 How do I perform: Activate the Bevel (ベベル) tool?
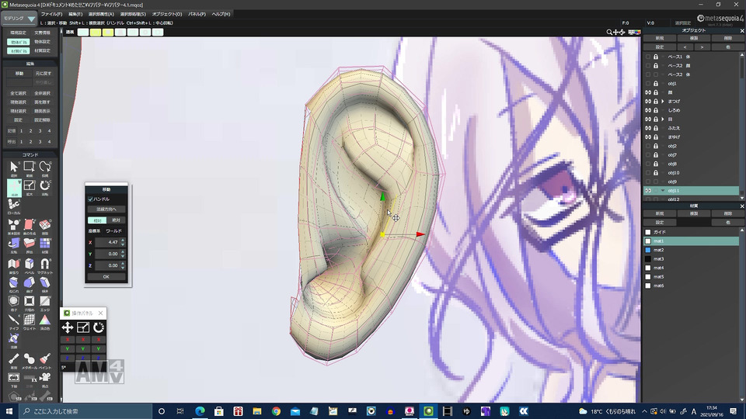[29, 265]
